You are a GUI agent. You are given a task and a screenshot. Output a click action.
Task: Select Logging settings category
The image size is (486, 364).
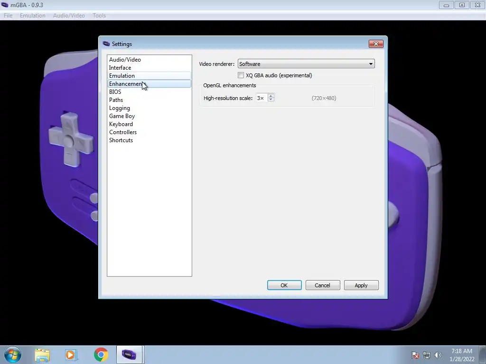150,108
